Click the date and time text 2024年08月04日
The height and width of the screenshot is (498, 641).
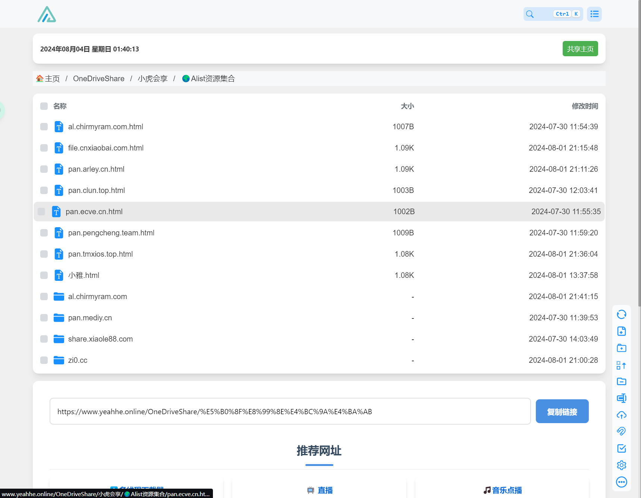pyautogui.click(x=89, y=49)
